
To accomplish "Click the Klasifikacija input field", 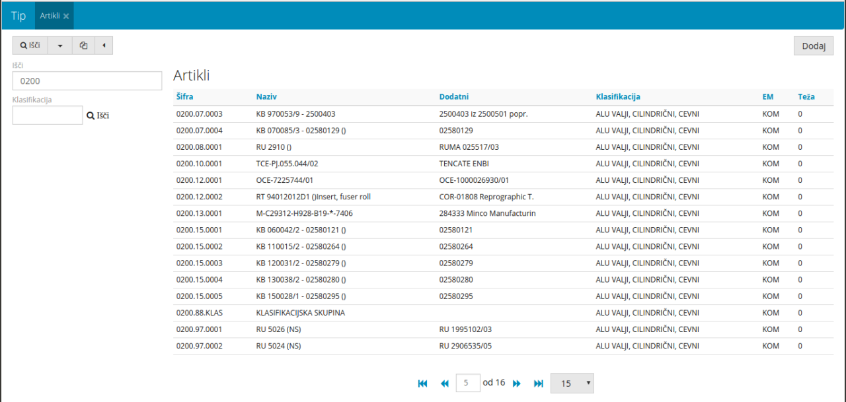I will tap(48, 116).
